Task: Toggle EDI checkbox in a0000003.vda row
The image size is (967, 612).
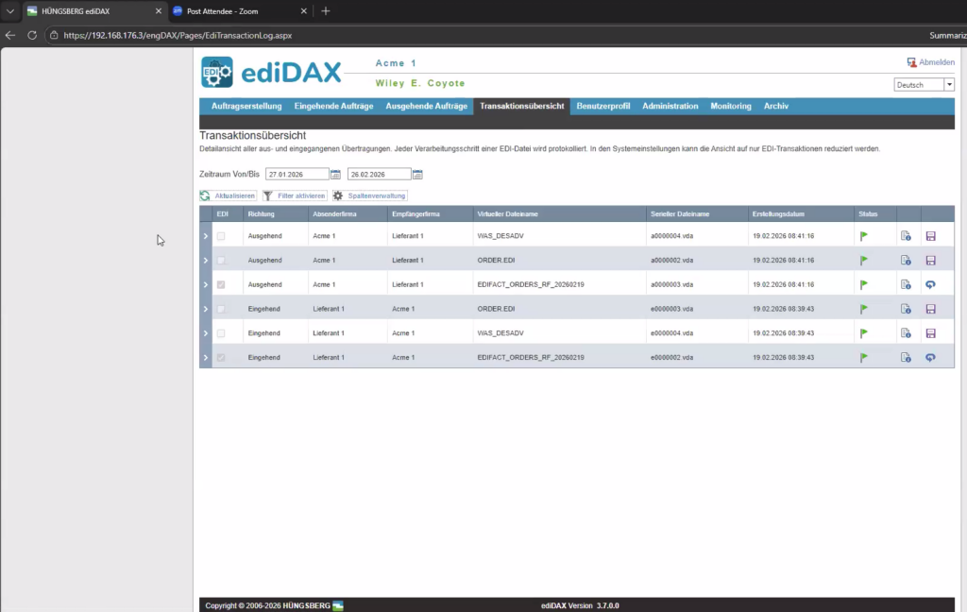Action: click(221, 285)
